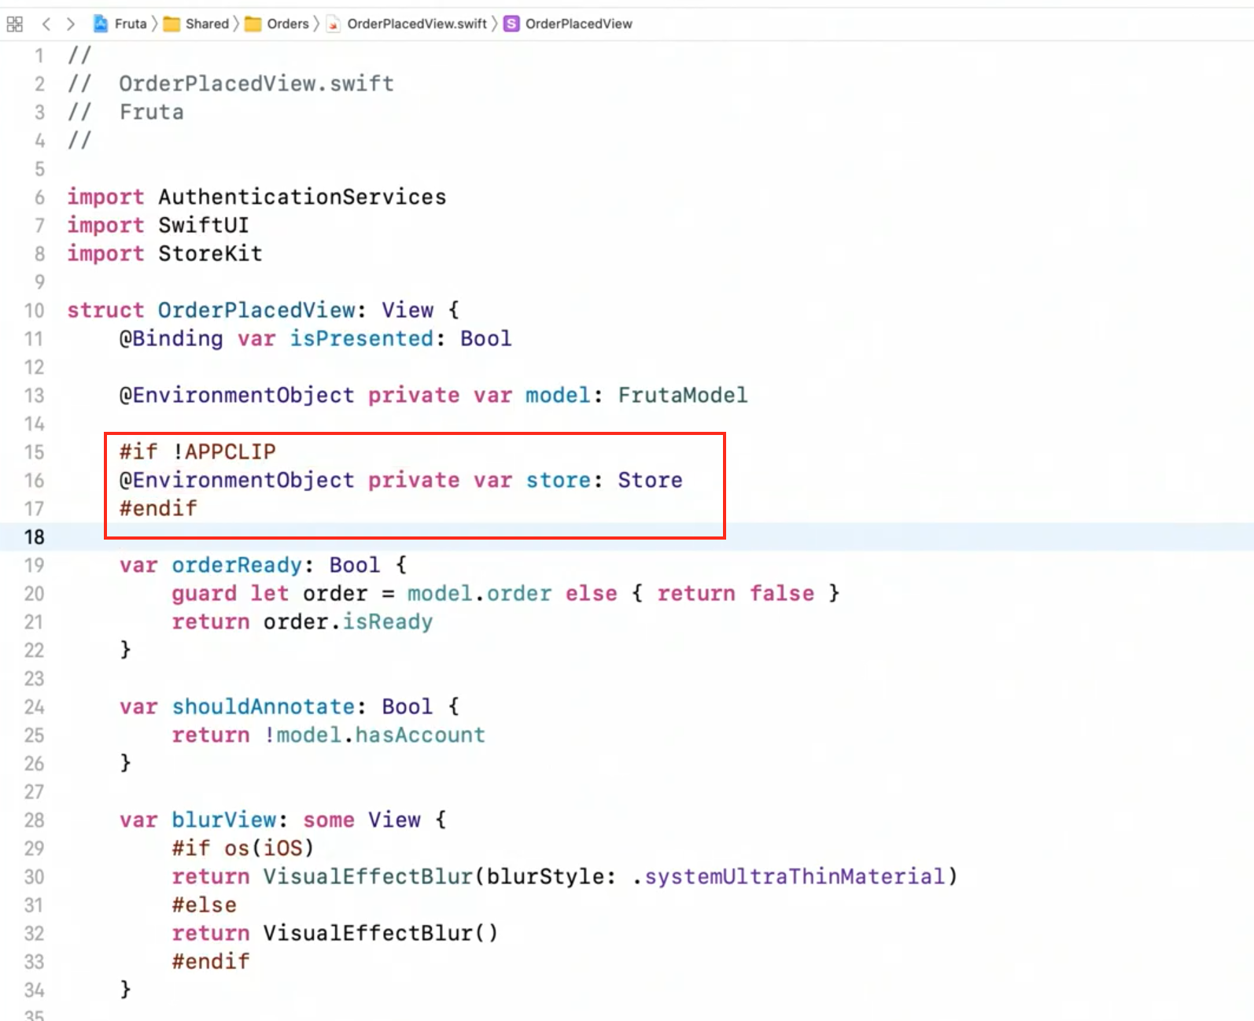Click 'shouldAnnotate' on line 24

click(264, 706)
